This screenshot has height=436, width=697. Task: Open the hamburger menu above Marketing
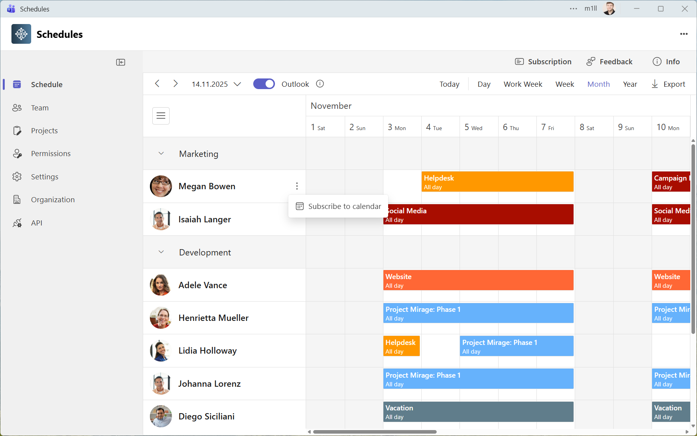161,116
